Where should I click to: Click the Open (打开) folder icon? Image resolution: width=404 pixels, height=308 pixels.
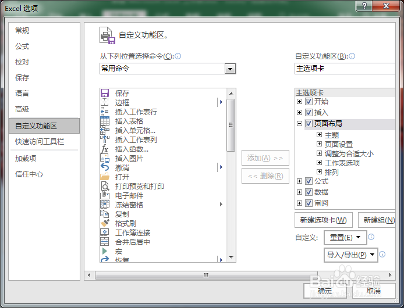coord(105,177)
